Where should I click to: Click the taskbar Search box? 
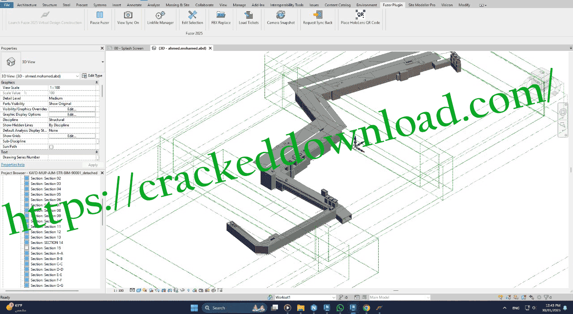235,308
